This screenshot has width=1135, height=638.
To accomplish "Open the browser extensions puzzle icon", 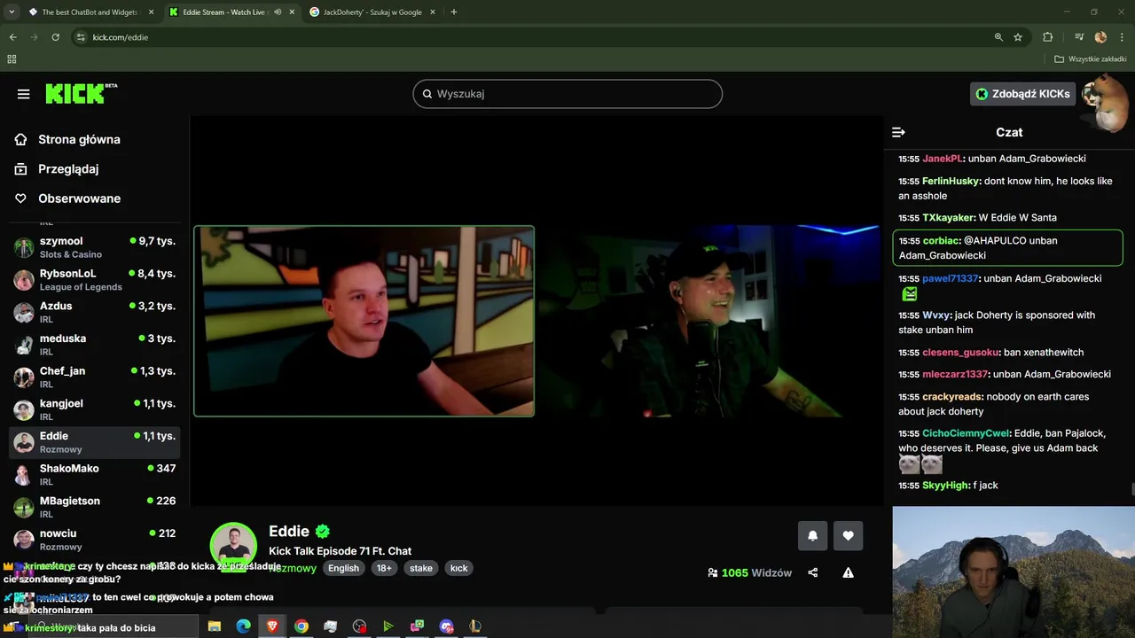I will coord(1047,37).
